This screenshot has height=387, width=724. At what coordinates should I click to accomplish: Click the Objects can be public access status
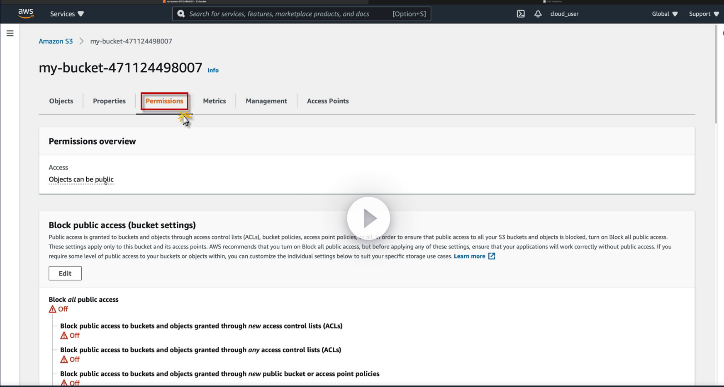point(81,179)
